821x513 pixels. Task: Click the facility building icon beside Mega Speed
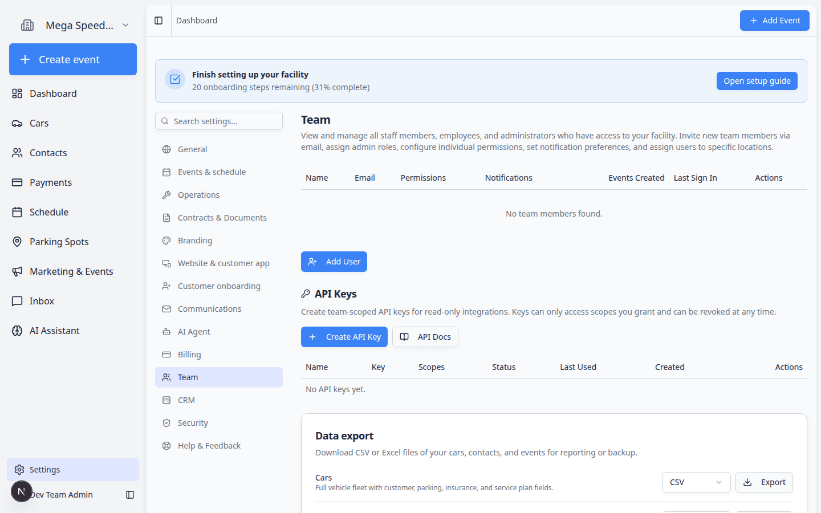(x=27, y=25)
